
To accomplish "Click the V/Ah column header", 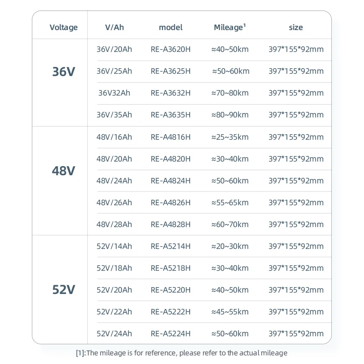I will [114, 27].
